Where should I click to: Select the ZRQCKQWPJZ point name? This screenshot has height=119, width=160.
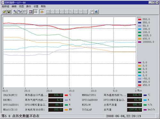10,95
